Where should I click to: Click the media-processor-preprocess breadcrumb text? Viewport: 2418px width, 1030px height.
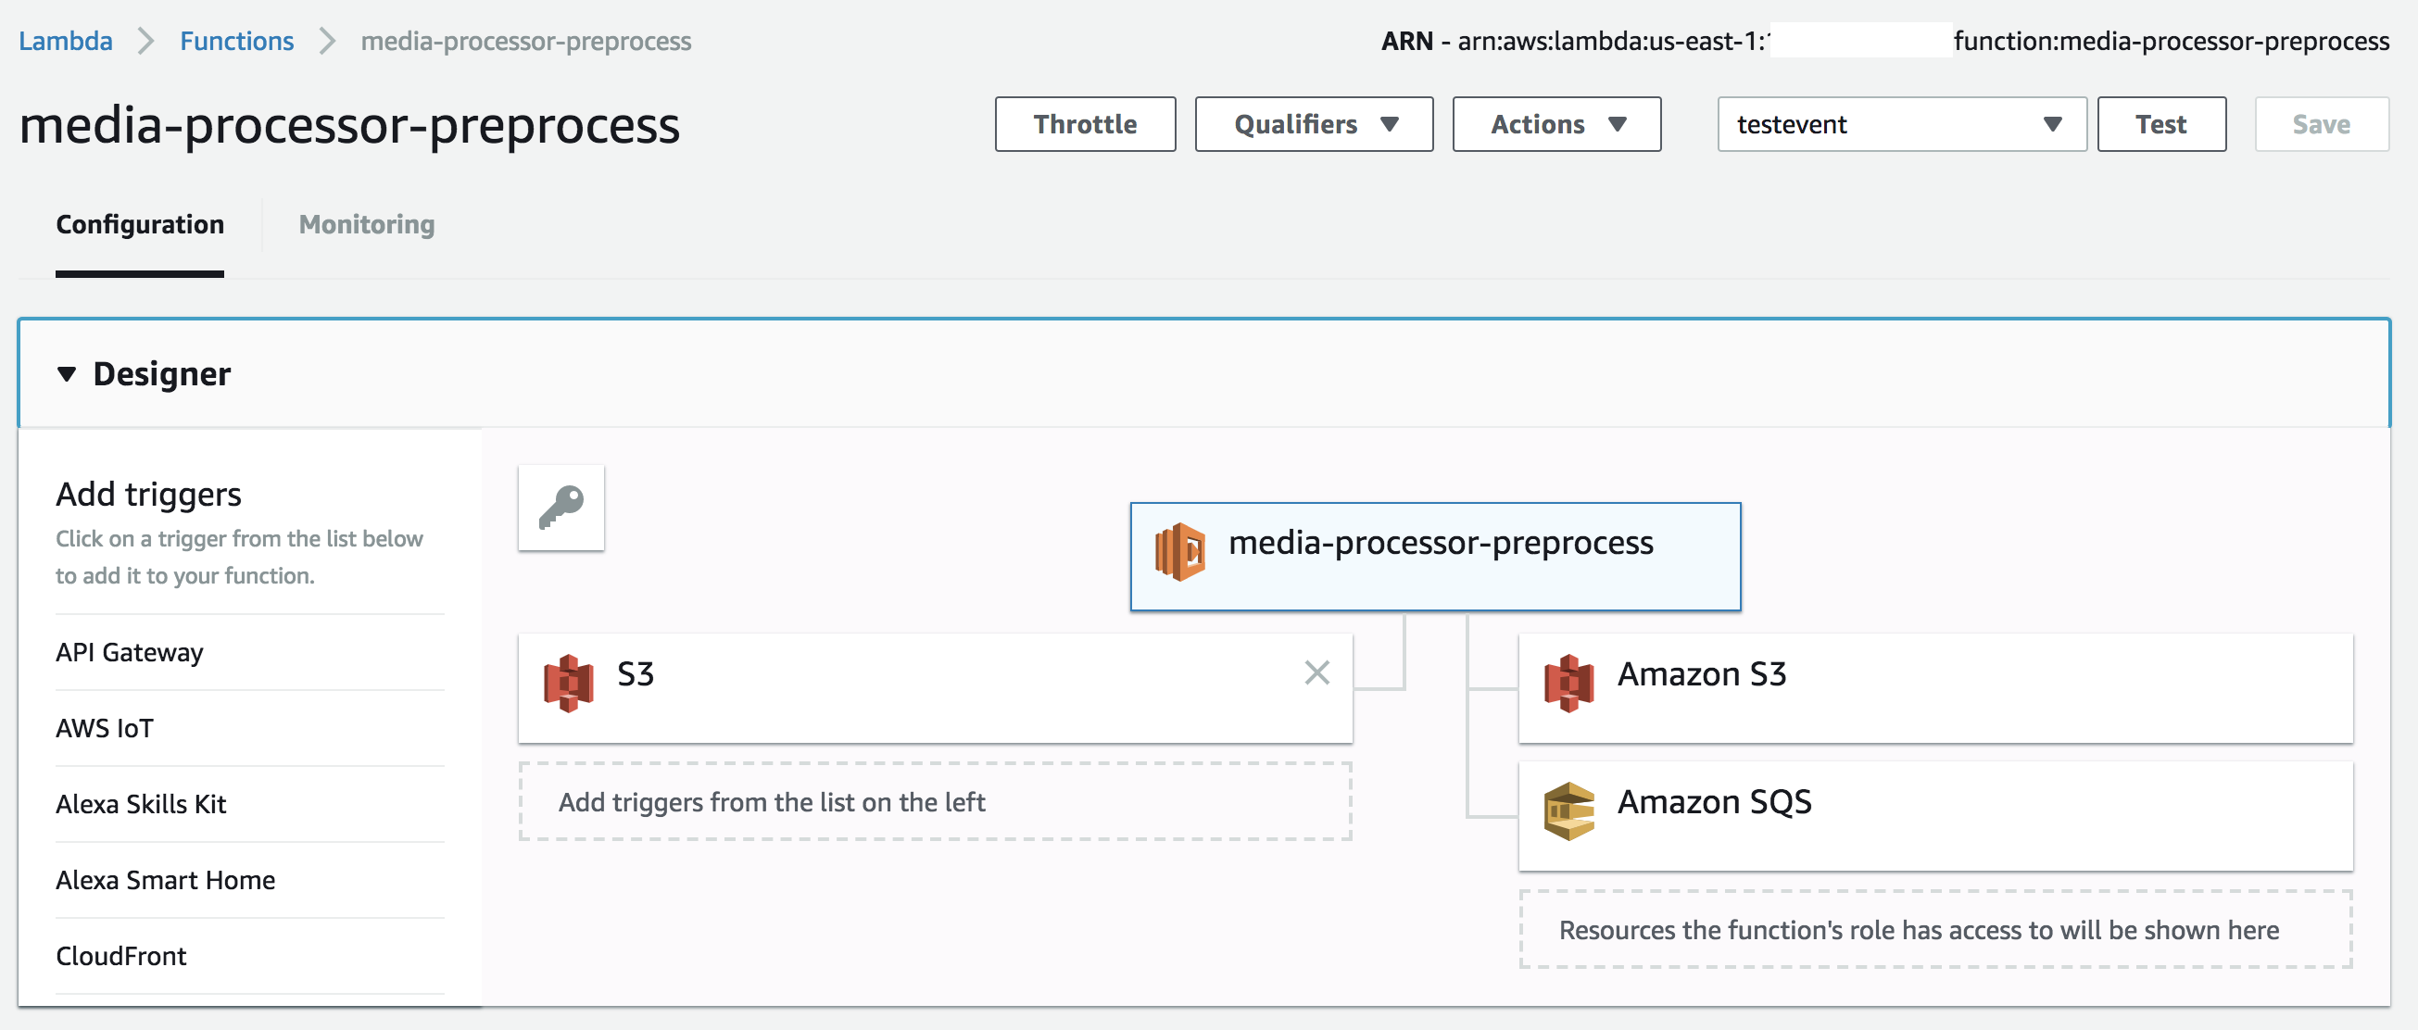tap(525, 42)
